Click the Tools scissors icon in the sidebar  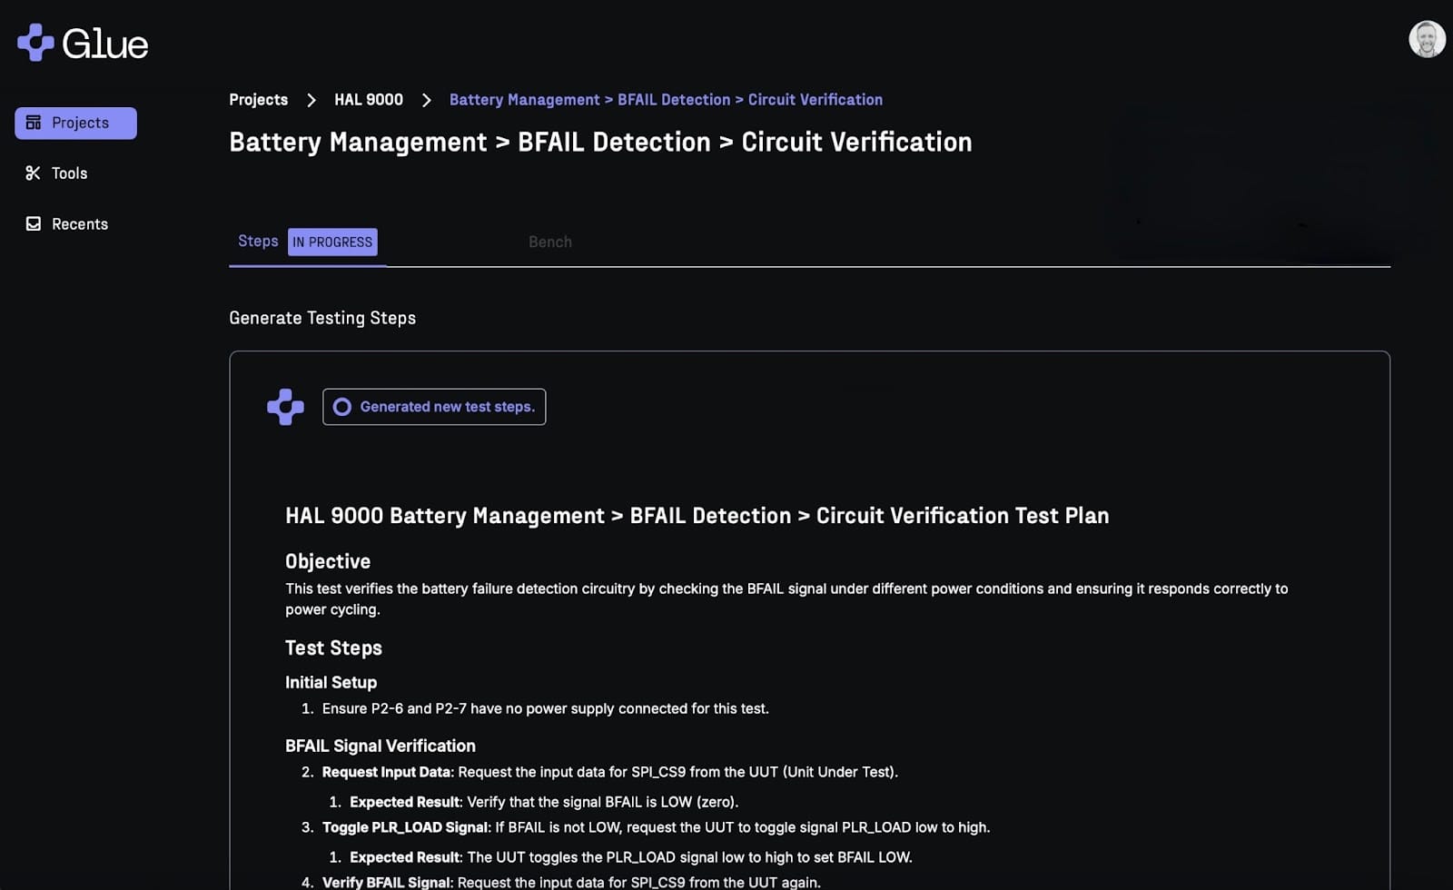click(x=34, y=173)
